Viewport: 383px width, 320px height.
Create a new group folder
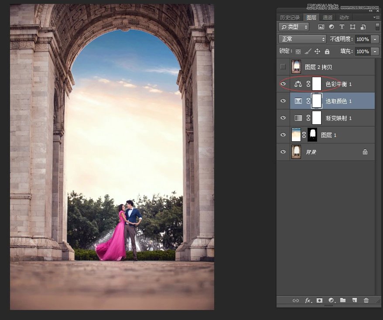point(343,300)
